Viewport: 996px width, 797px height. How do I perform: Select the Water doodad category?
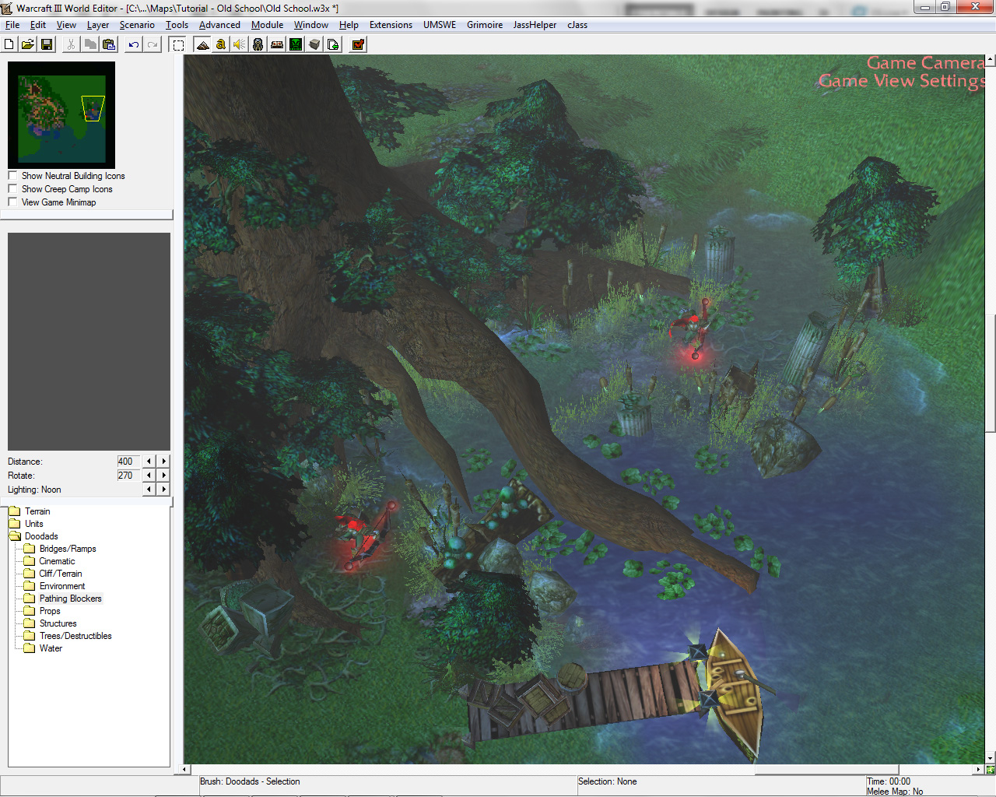coord(51,648)
